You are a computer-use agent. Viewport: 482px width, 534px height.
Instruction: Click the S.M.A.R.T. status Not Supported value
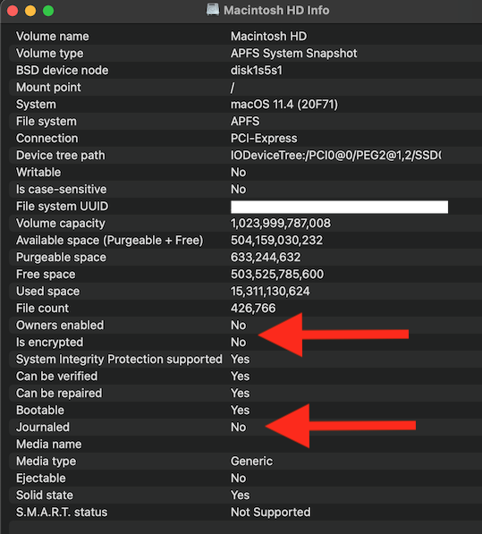(x=271, y=513)
